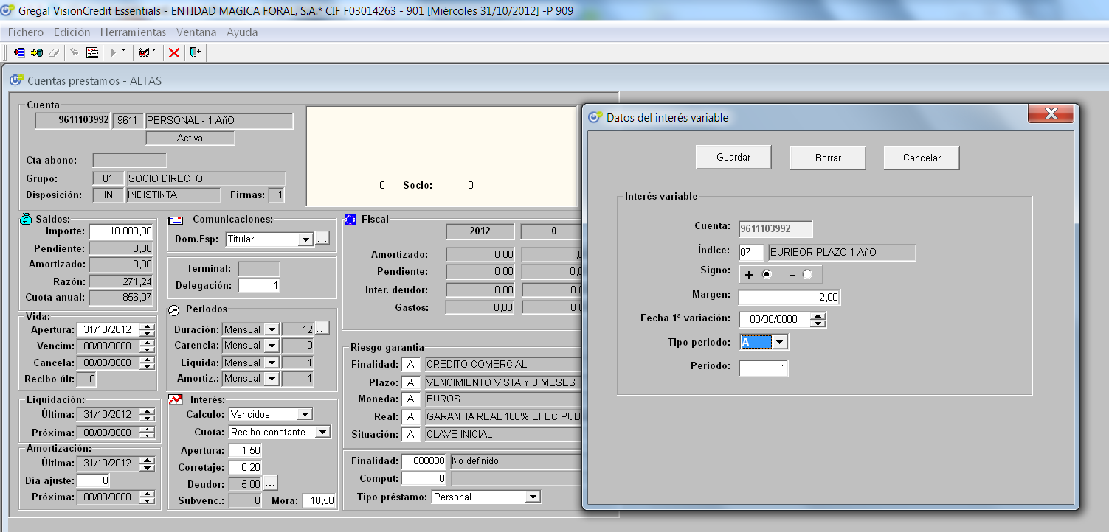
Task: Open the Herramientas menu
Action: 134,32
